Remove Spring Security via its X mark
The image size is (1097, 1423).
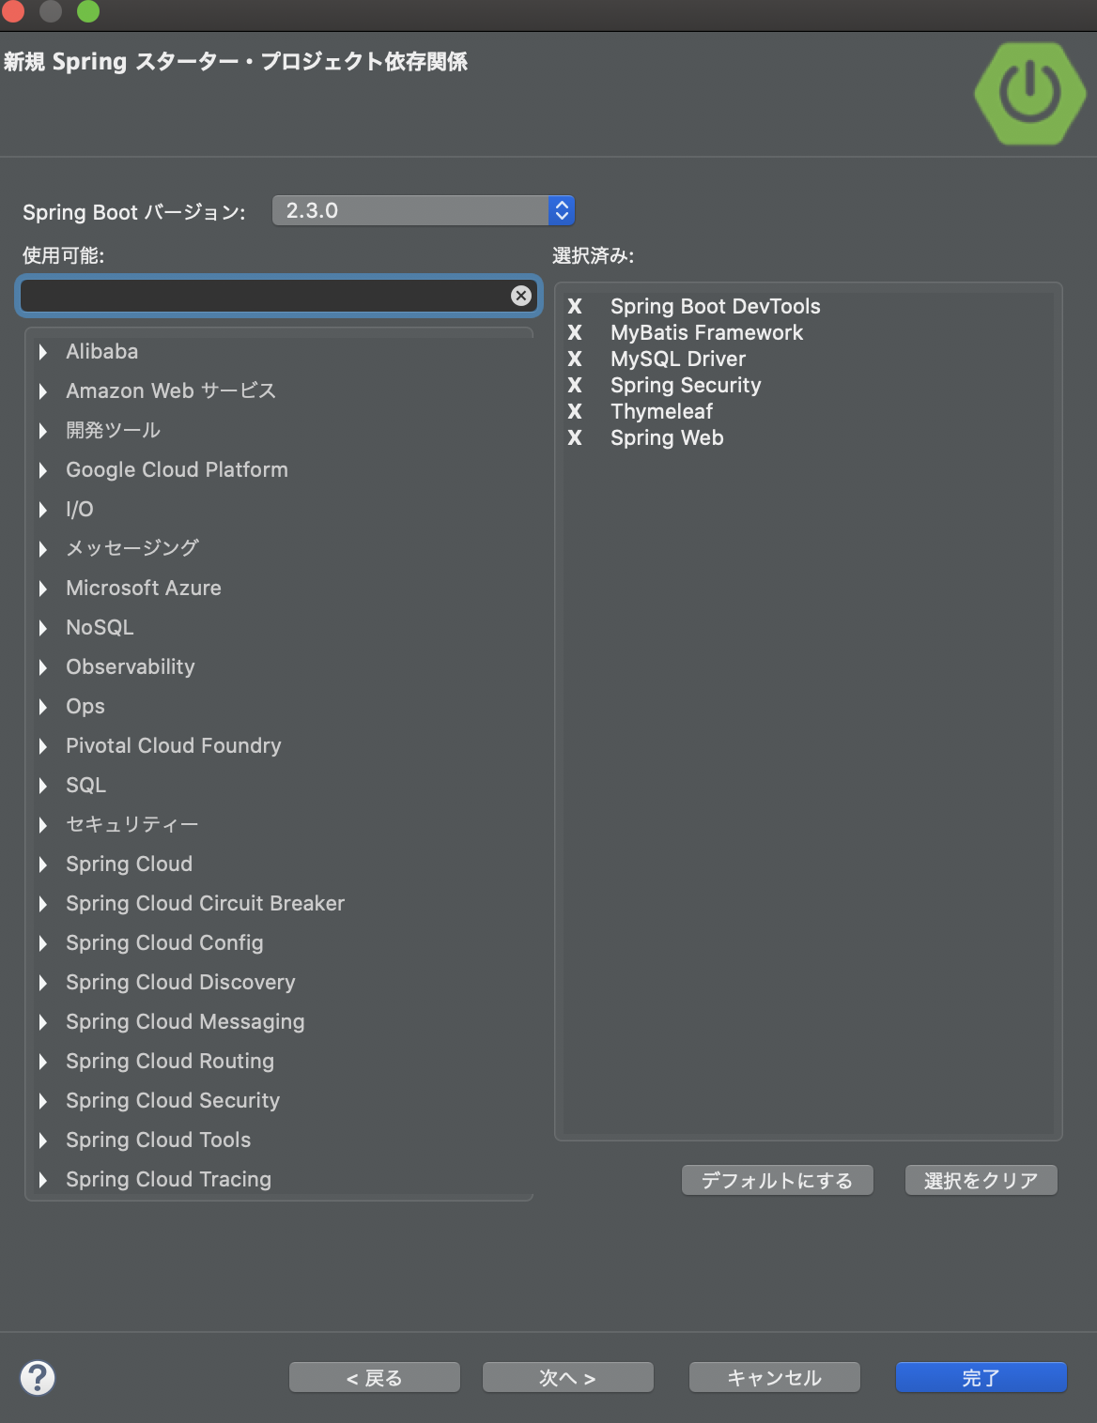click(x=575, y=385)
